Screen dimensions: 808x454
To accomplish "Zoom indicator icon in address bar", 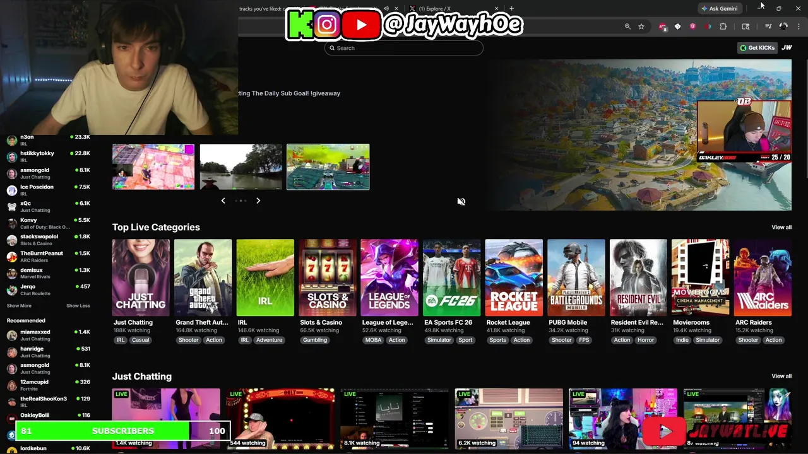I will 627,26.
